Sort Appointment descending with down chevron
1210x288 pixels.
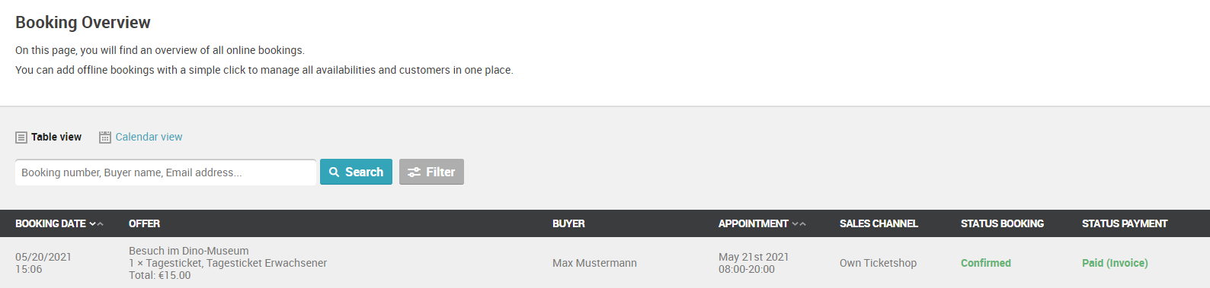795,224
